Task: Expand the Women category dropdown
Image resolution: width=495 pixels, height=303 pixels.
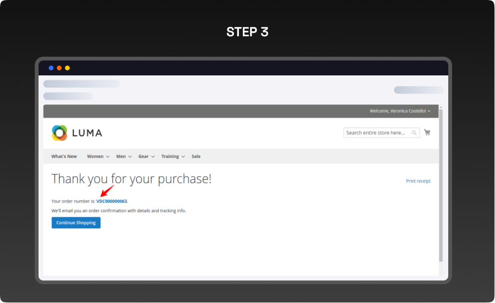Action: pyautogui.click(x=98, y=157)
